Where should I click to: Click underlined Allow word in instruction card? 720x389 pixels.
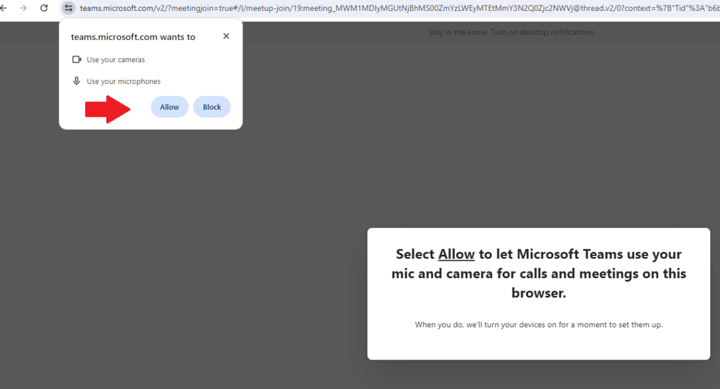tap(456, 254)
